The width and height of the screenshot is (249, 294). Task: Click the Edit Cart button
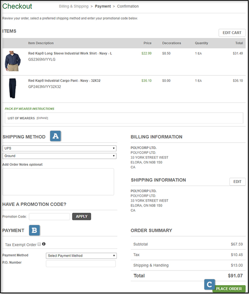point(232,33)
